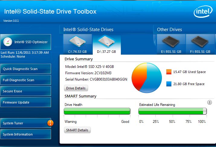The height and width of the screenshot is (147, 216).
Task: Click the Drive Summary heading
Action: (79, 59)
